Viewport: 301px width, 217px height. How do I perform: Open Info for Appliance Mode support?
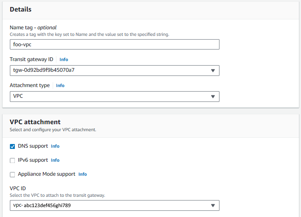(x=82, y=174)
